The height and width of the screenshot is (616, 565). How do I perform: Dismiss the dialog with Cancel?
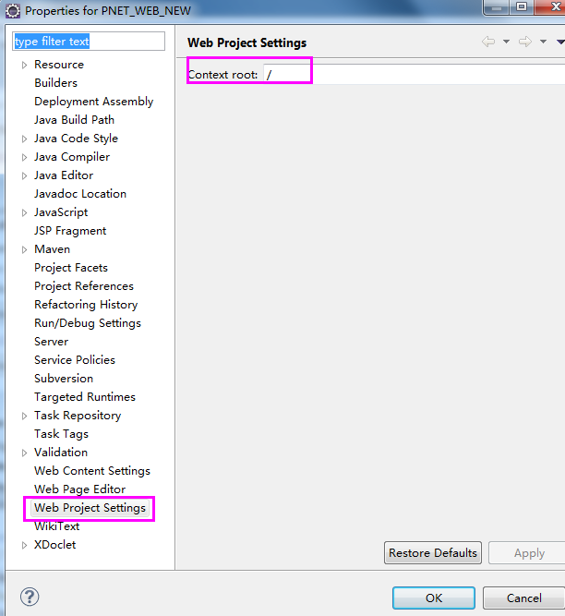click(x=523, y=598)
